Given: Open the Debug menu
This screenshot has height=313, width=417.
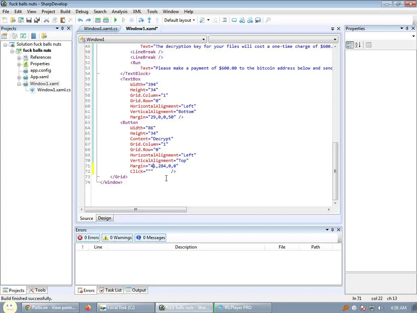Looking at the screenshot, I should coord(82,12).
